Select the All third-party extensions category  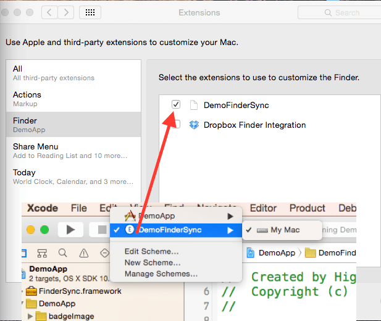pos(73,73)
